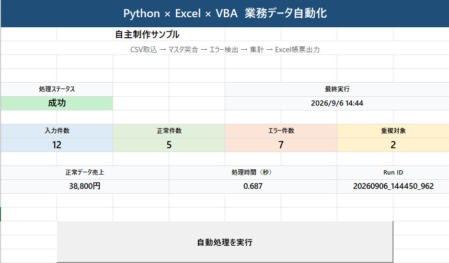Click the 正常件数 label cell
Viewport: 449px width, 263px height.
click(169, 131)
